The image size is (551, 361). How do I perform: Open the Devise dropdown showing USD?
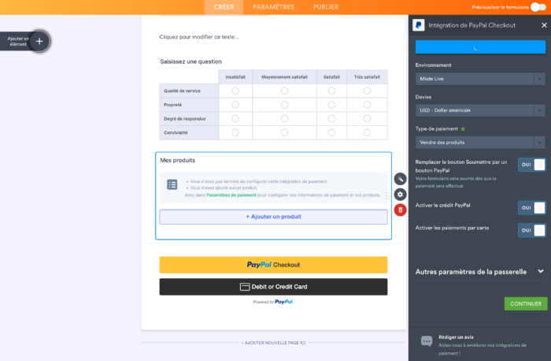[480, 110]
